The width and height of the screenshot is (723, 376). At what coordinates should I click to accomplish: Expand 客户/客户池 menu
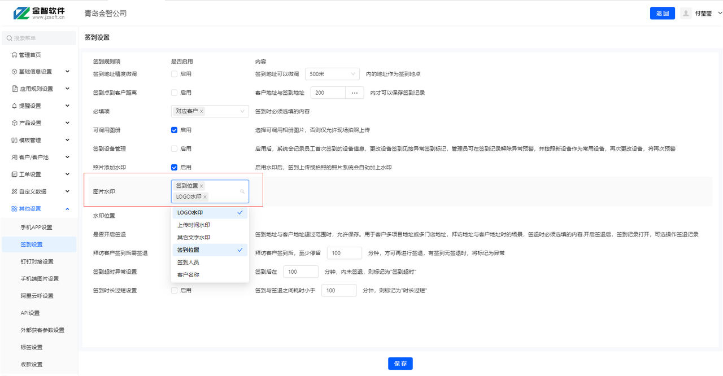pyautogui.click(x=38, y=157)
